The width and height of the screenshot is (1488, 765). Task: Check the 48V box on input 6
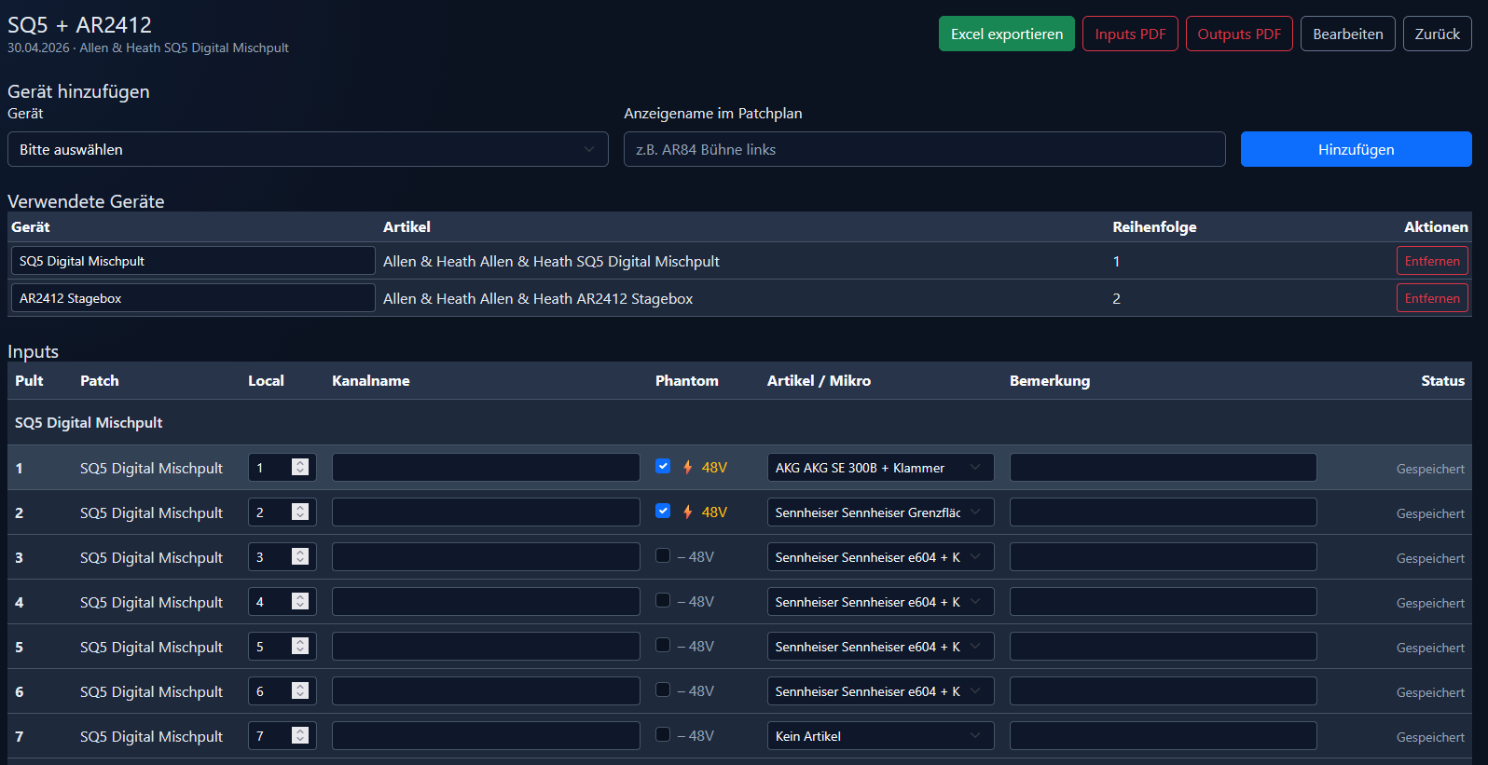click(x=663, y=690)
